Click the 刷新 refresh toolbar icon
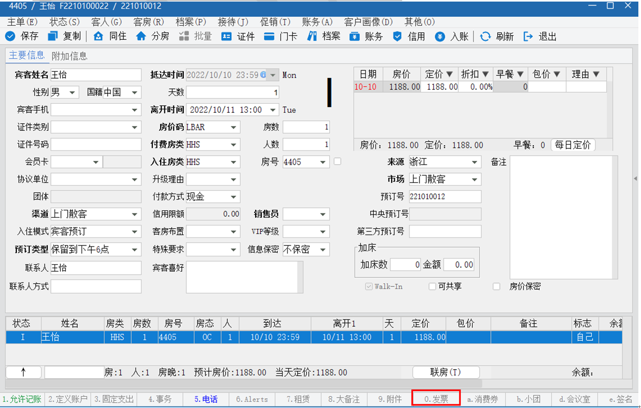 point(486,36)
